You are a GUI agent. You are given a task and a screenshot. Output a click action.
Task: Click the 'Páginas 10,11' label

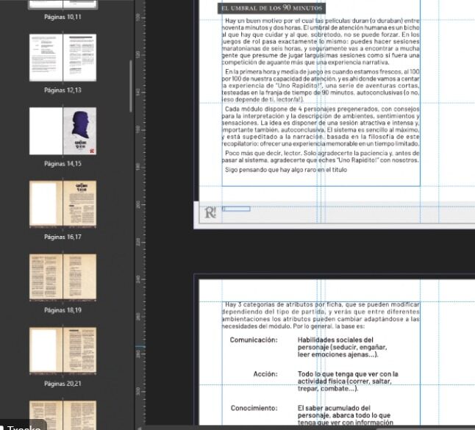pos(63,17)
